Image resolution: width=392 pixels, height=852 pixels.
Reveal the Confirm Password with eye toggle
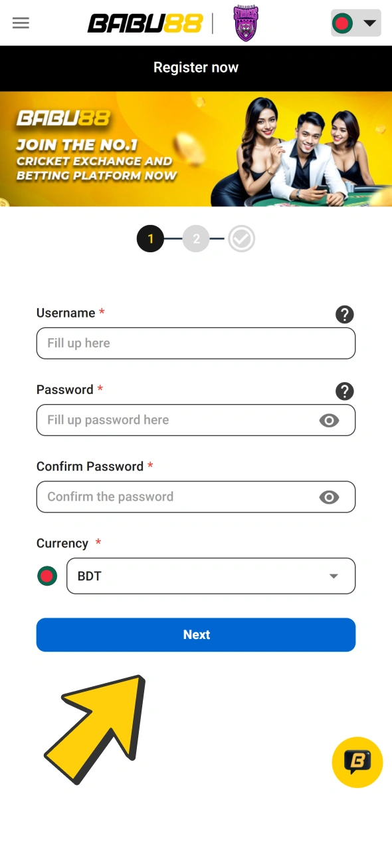330,497
